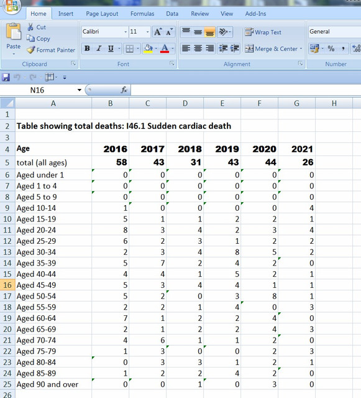361x398 pixels.
Task: Click the Orientation angled text icon
Action: click(x=223, y=32)
